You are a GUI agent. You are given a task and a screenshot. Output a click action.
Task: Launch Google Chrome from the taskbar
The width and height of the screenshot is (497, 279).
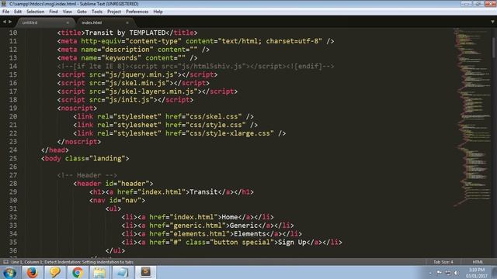(77, 272)
